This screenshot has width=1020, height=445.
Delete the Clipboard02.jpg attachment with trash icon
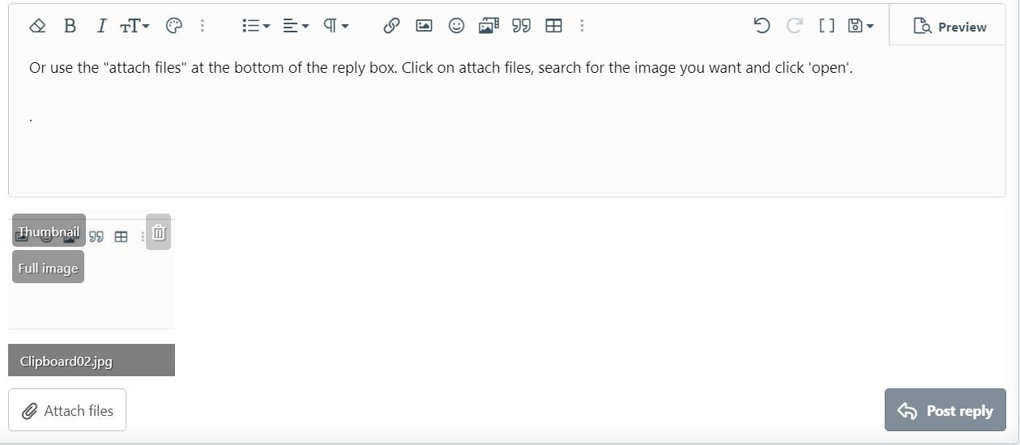159,233
